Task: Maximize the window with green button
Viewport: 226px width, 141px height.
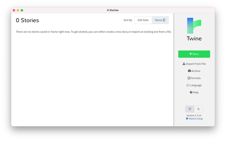Action: 22,10
